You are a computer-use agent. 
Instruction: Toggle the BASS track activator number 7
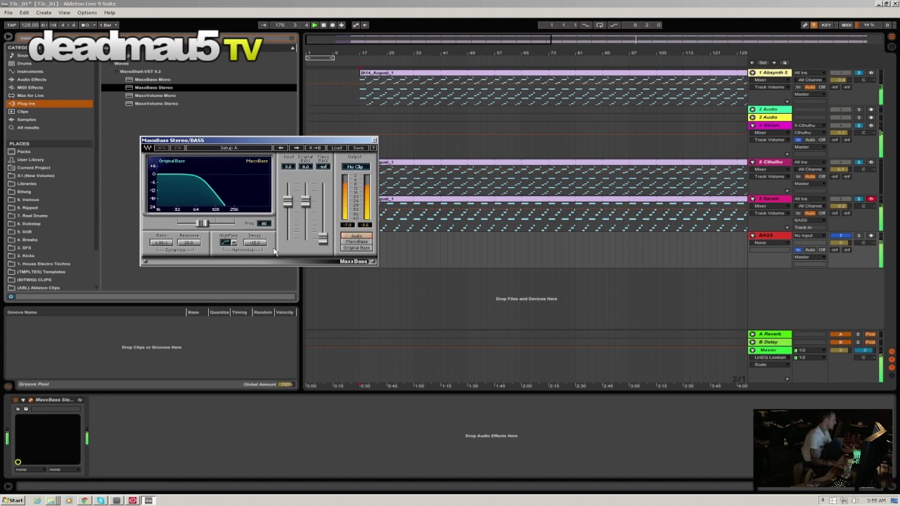click(841, 235)
